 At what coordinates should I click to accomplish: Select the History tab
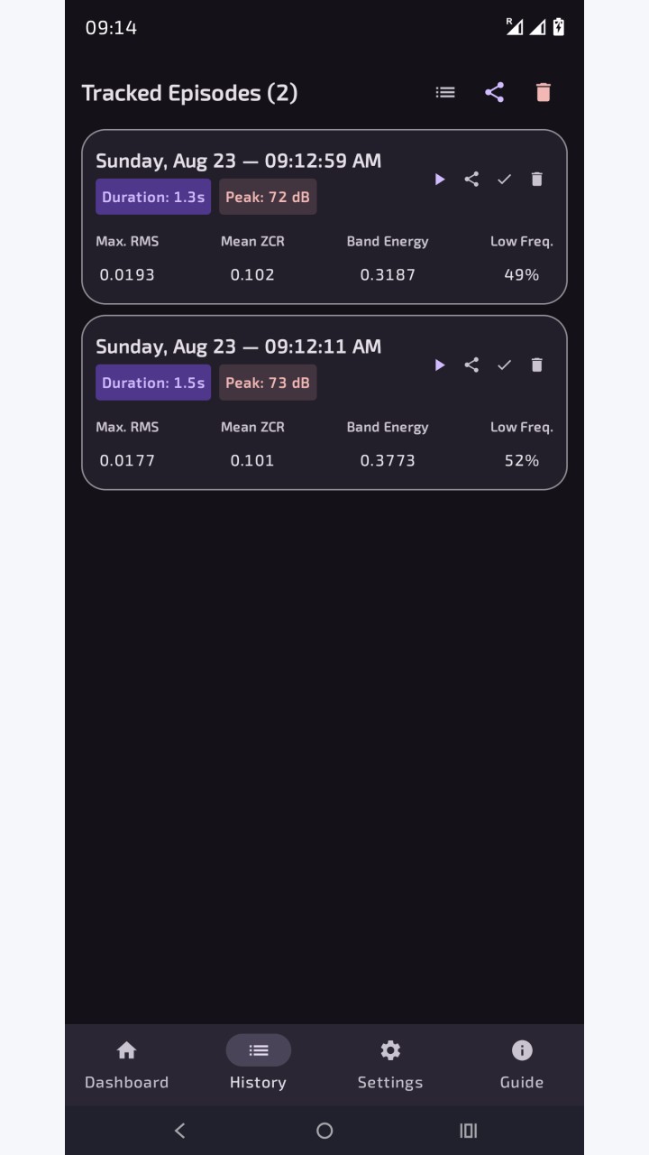tap(259, 1065)
